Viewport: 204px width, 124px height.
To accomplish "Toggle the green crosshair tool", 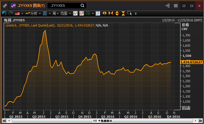I will coord(88,13).
